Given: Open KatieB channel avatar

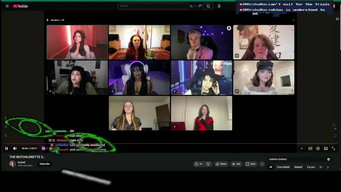Looking at the screenshot, I should [x=13, y=164].
